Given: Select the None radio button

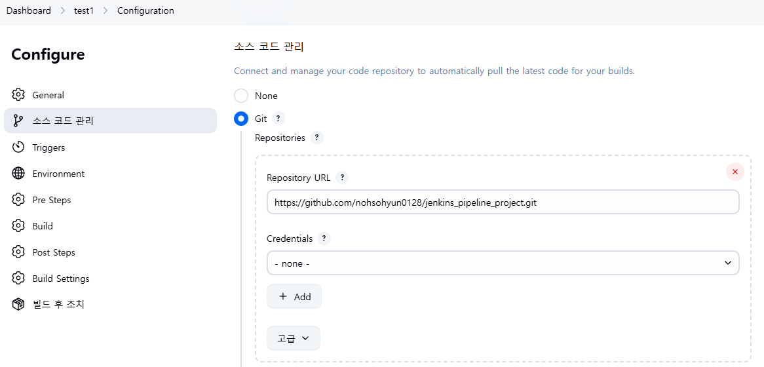Looking at the screenshot, I should (241, 96).
